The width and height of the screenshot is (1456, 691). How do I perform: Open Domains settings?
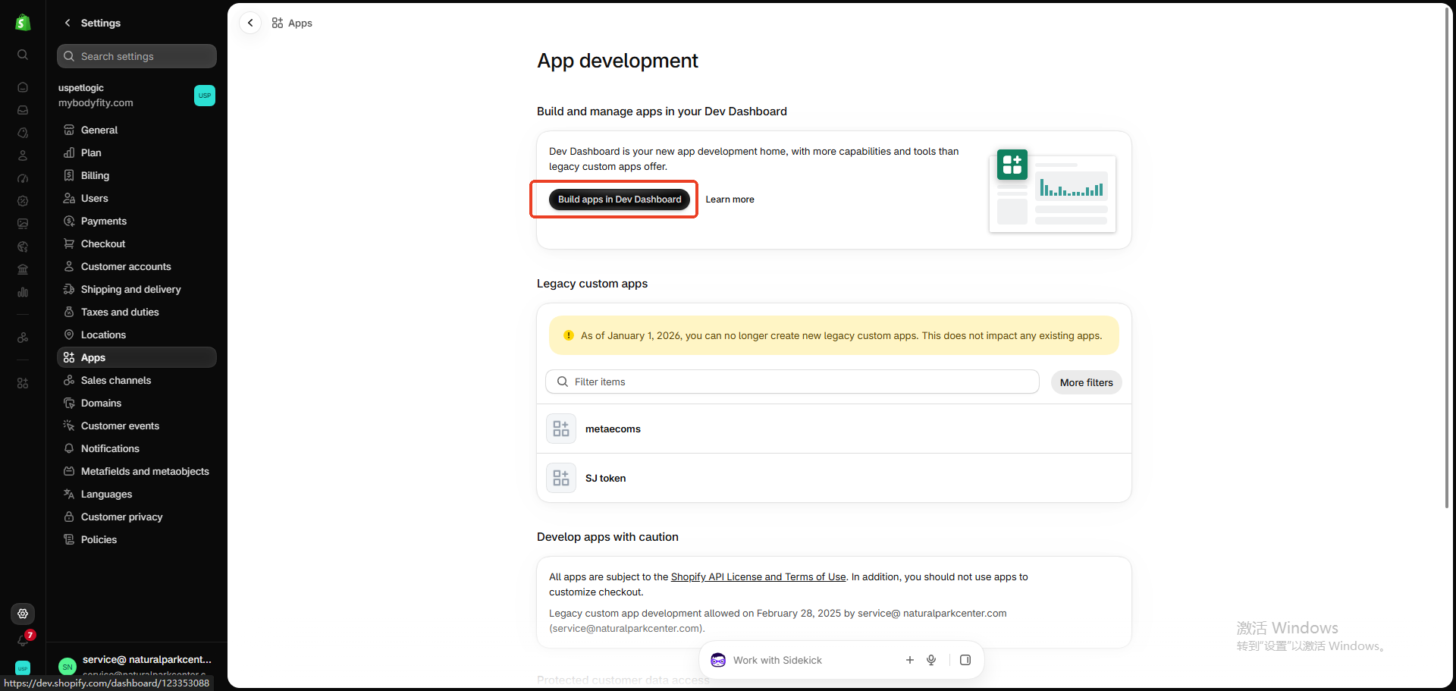[x=136, y=403]
